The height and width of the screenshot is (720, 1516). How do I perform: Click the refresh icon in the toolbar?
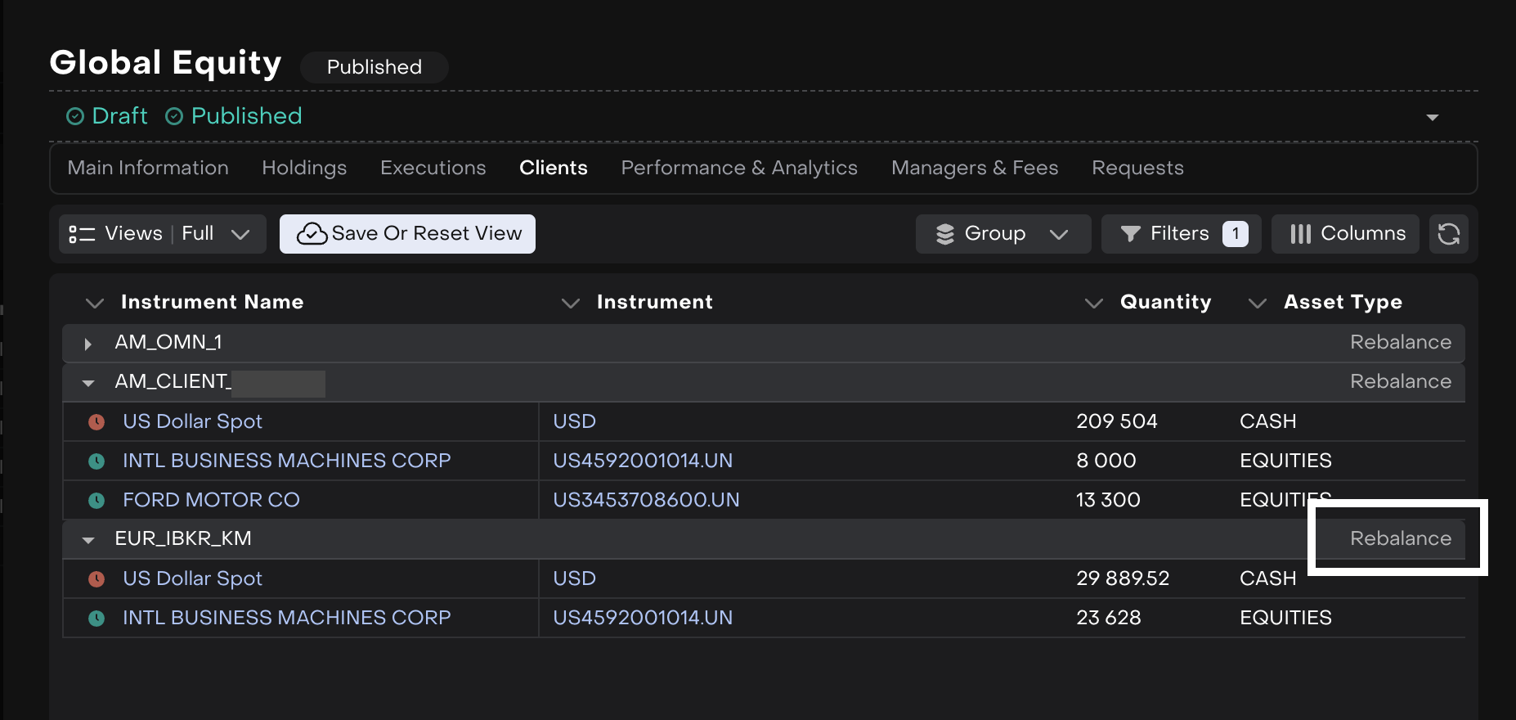[x=1448, y=234]
